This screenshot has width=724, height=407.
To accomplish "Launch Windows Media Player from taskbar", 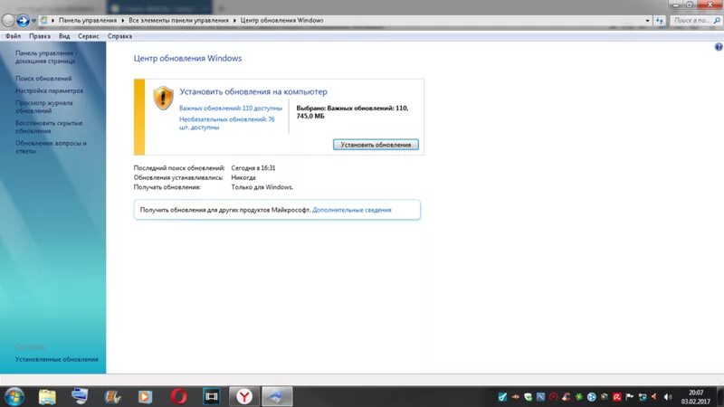I will (145, 396).
